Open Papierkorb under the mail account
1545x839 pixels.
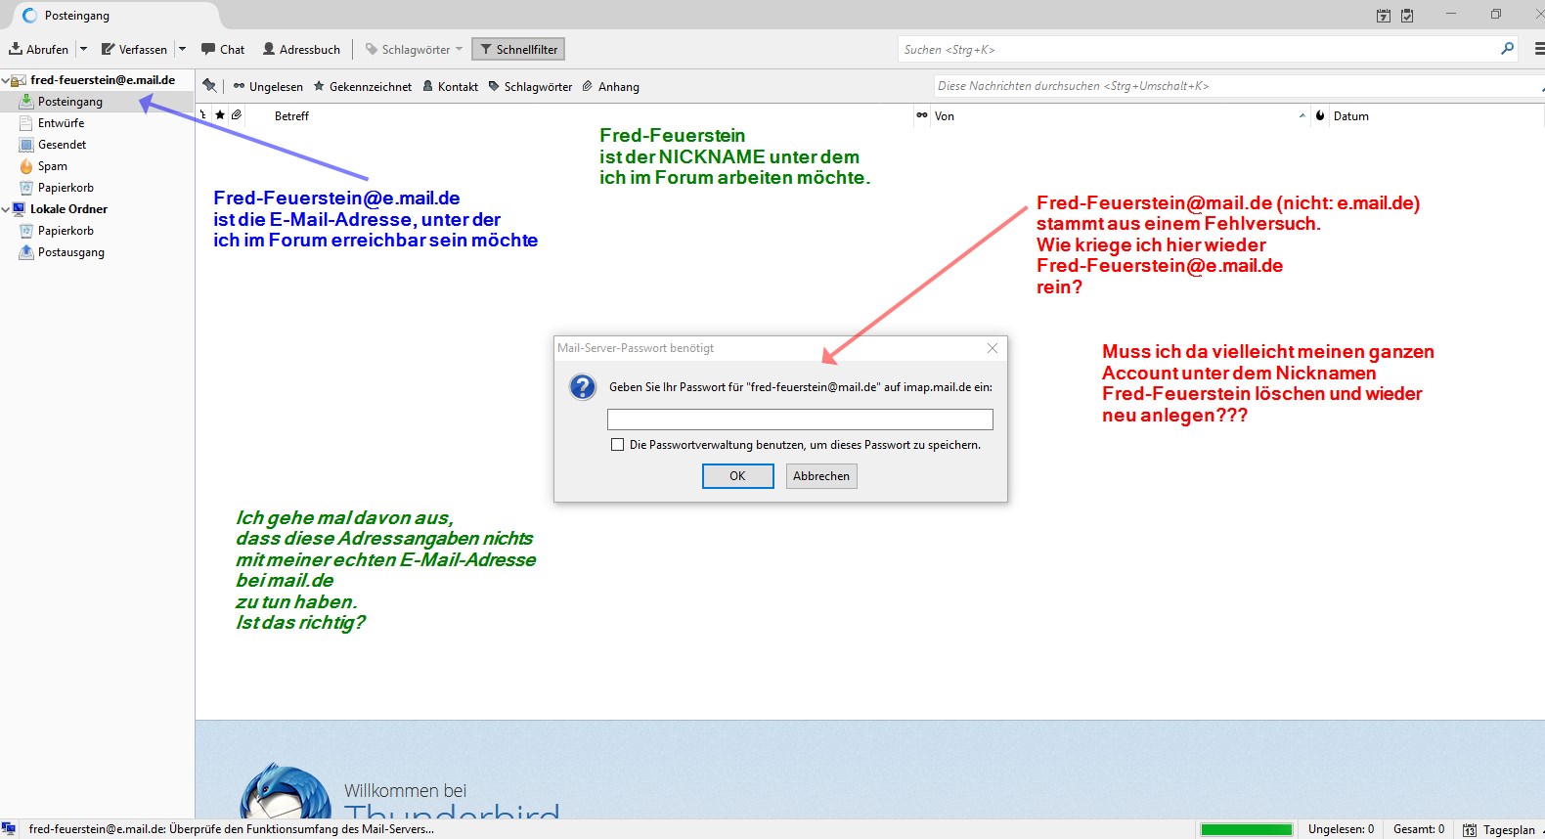98,188
